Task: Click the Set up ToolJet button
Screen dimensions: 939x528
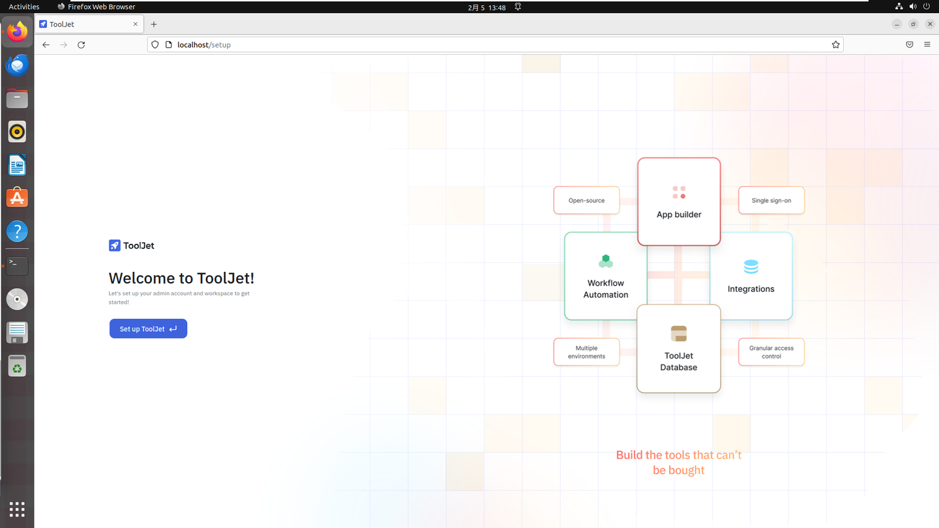Action: click(x=148, y=329)
